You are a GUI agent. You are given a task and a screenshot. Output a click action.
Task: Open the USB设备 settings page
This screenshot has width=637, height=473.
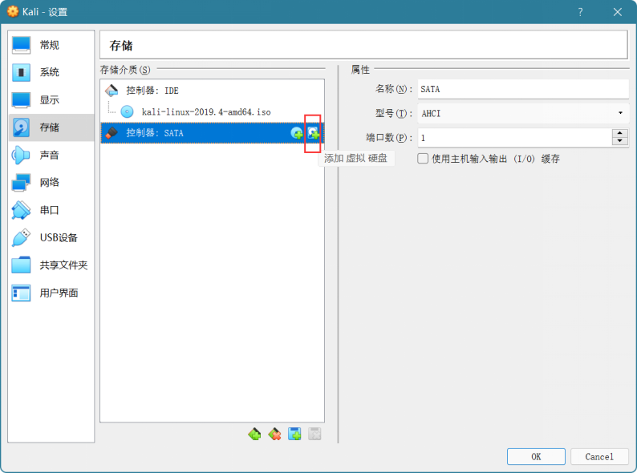click(51, 238)
